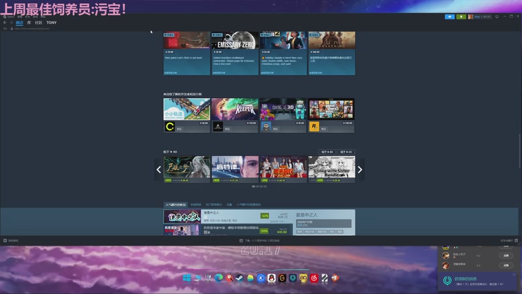Screen dimensions: 522x294
Task: Open the 库 library tab
Action: [x=29, y=23]
